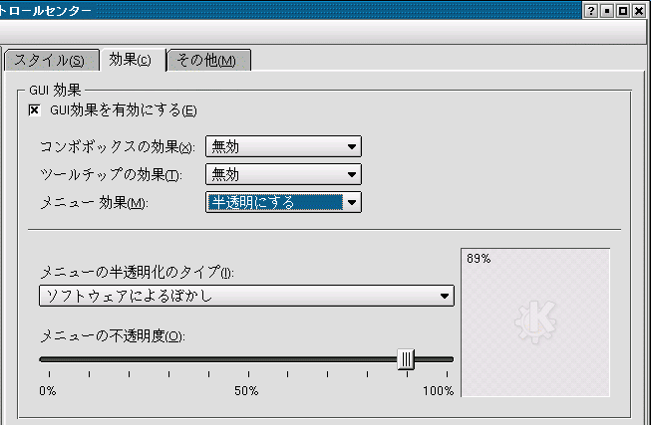Expand the メニュー効果 combo box arrow
This screenshot has height=425, width=651.
(352, 202)
